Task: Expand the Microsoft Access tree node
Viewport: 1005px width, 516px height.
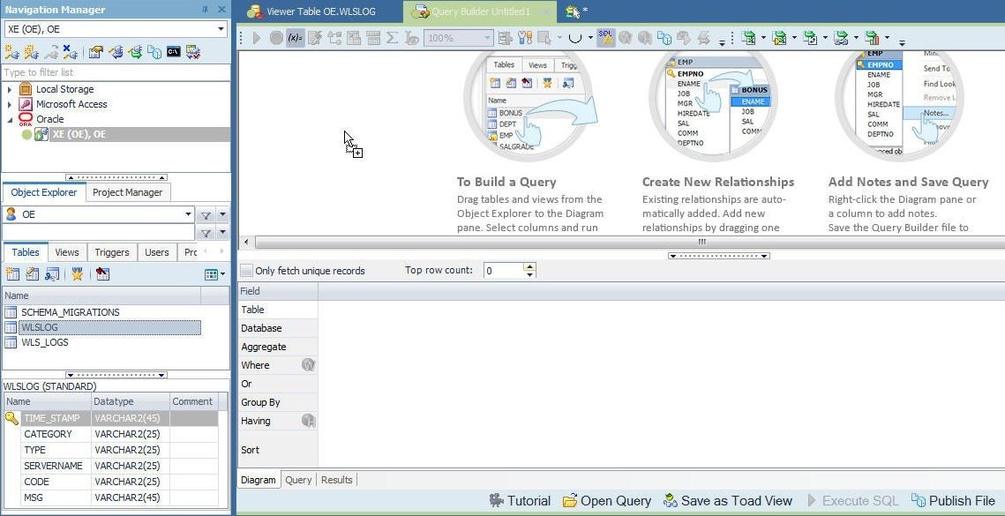Action: [x=11, y=104]
